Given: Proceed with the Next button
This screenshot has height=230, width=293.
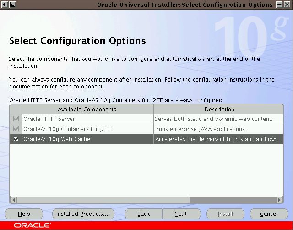Looking at the screenshot, I should (x=182, y=214).
